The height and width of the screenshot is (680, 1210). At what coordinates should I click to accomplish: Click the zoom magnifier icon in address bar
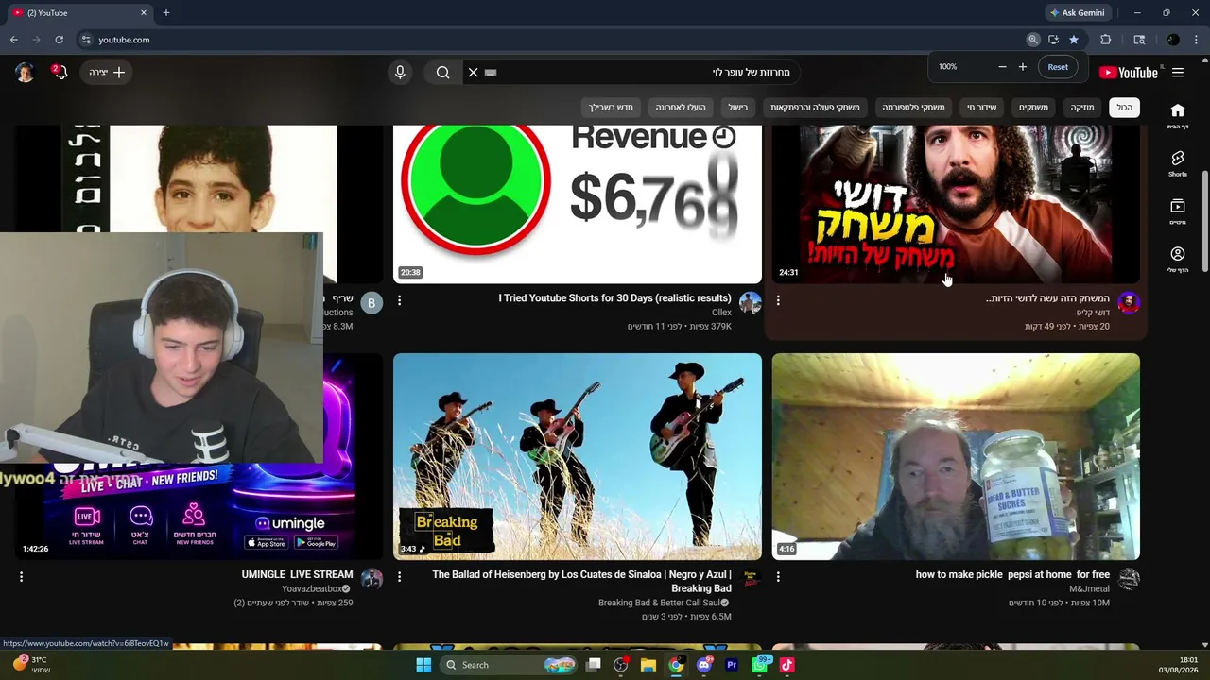(1033, 40)
